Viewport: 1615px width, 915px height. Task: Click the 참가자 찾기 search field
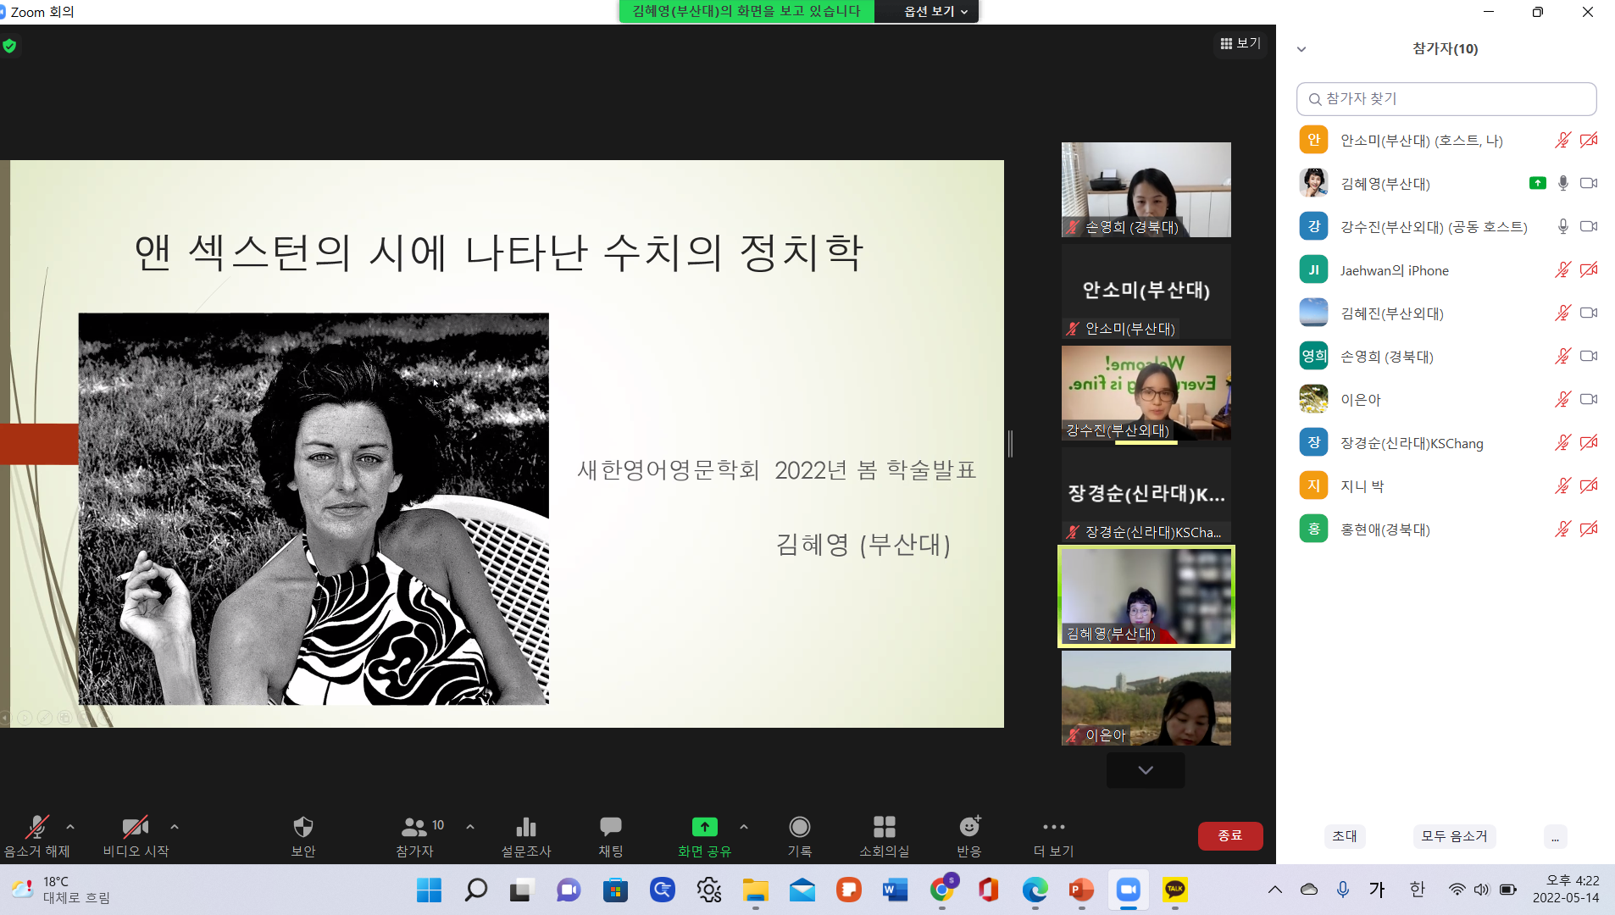(1446, 99)
